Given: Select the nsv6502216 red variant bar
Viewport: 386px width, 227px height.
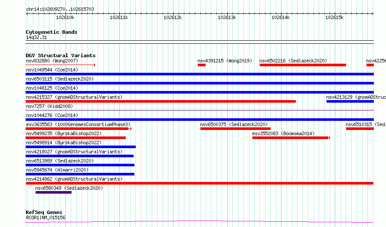Looking at the screenshot, I should pyautogui.click(x=303, y=65).
